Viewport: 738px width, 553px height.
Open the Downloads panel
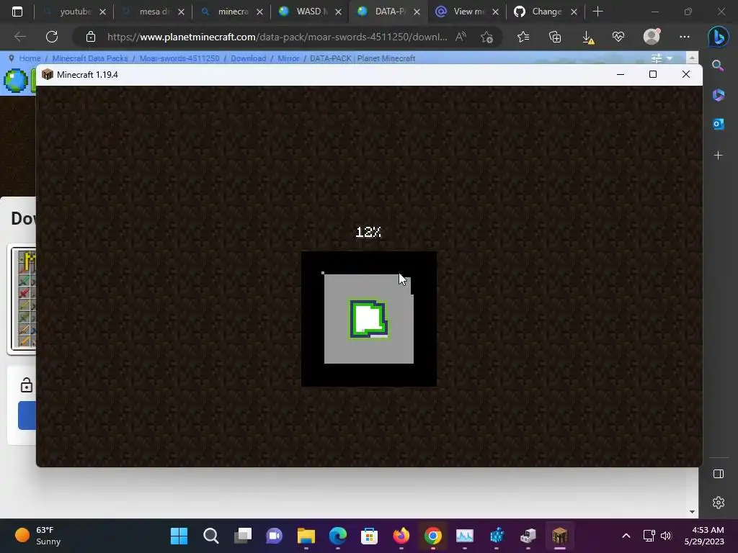587,37
